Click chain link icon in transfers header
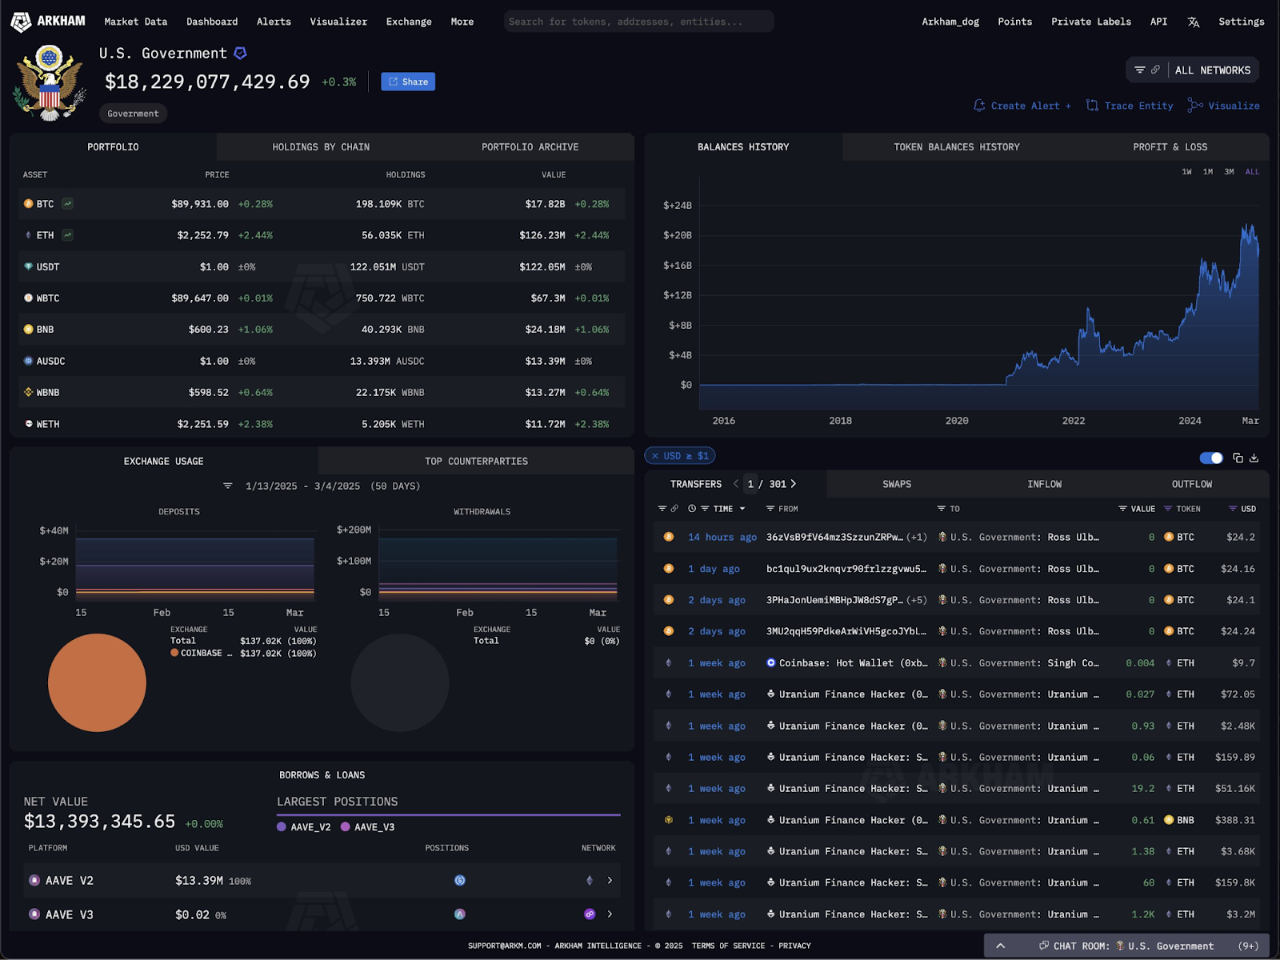 (674, 509)
